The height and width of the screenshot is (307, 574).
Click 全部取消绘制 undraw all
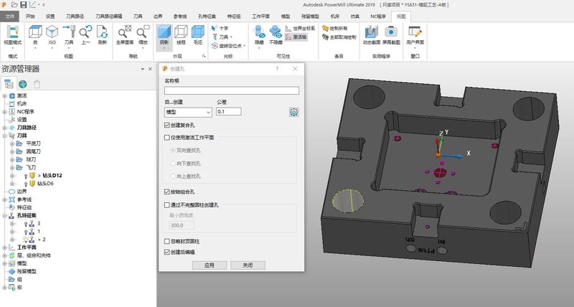tap(339, 37)
